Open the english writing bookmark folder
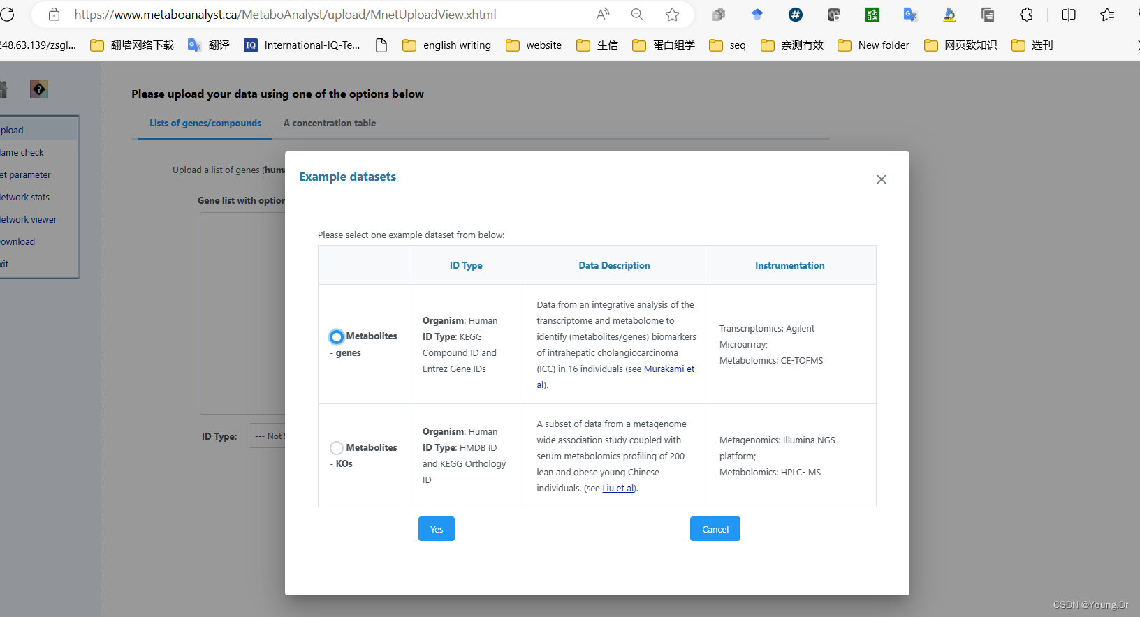 point(447,45)
